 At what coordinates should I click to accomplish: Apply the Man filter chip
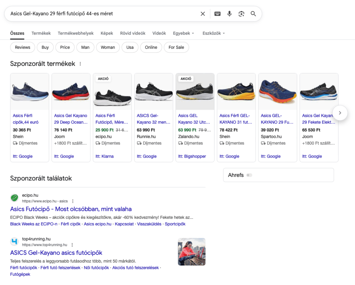pyautogui.click(x=85, y=47)
